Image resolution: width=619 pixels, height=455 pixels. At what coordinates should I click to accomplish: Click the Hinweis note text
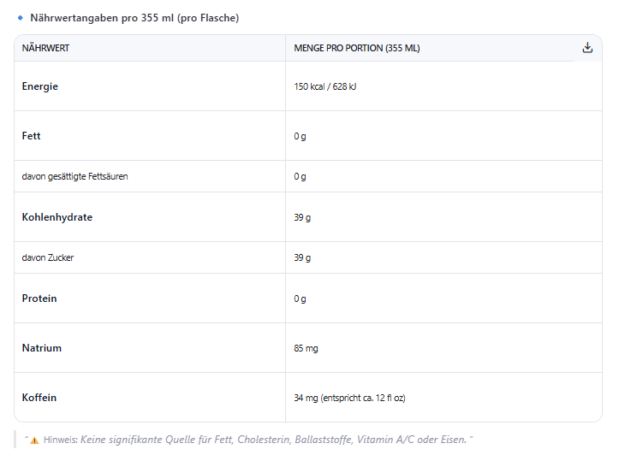click(274, 440)
